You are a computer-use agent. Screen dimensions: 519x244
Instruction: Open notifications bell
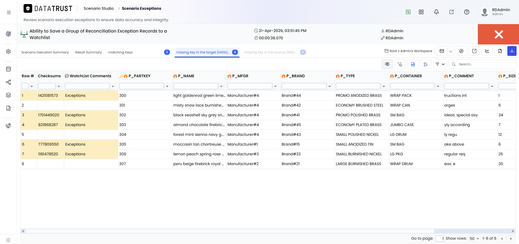pos(436,12)
